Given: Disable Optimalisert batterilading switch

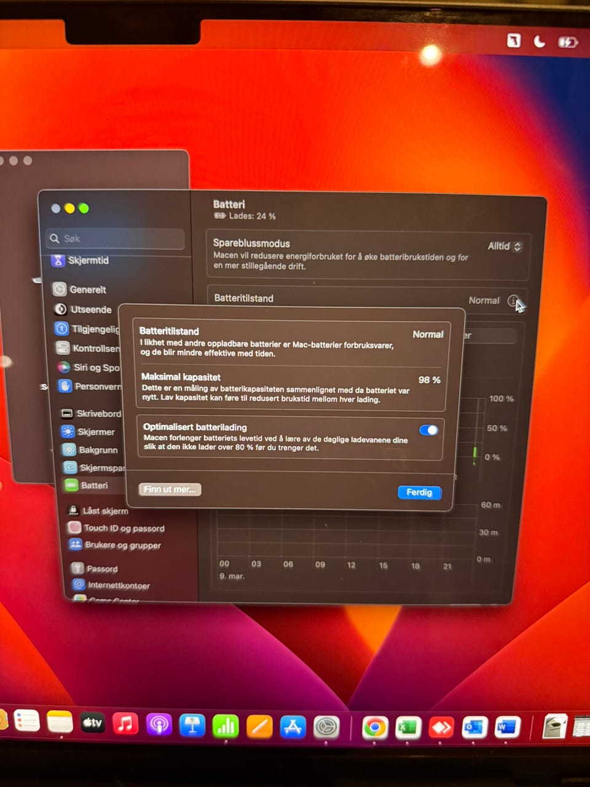Looking at the screenshot, I should tap(429, 430).
